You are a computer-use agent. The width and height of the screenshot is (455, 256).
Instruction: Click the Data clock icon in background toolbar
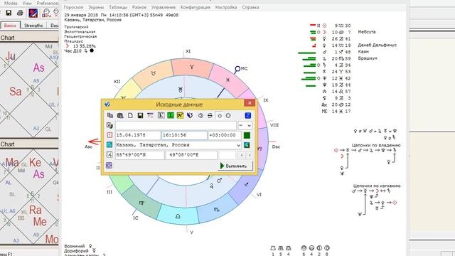pyautogui.click(x=46, y=13)
